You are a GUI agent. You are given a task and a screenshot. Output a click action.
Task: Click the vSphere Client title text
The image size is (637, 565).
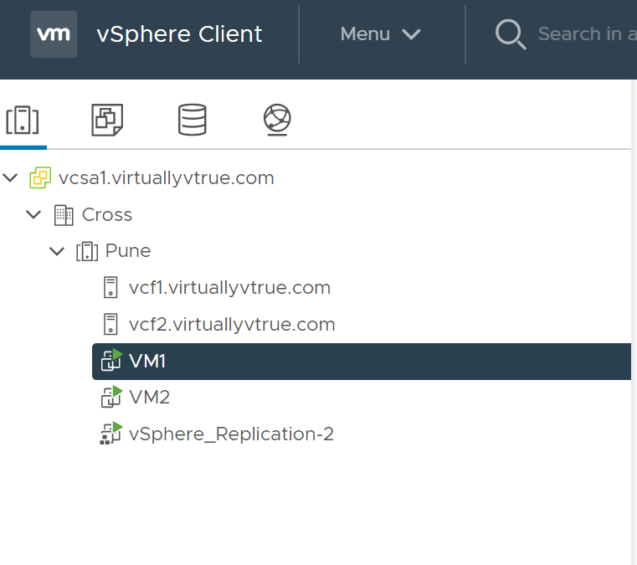tap(179, 34)
